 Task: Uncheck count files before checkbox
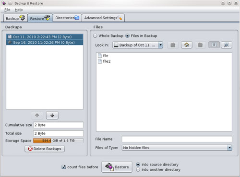pos(64,167)
